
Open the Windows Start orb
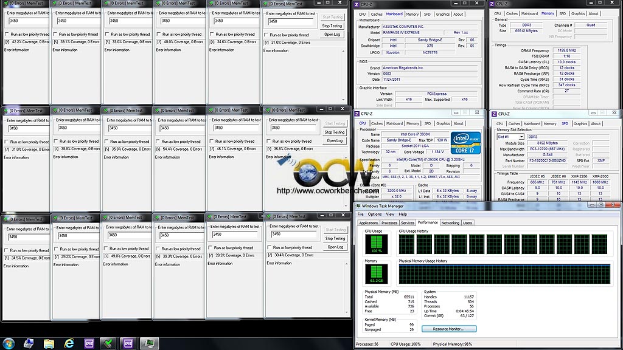click(x=9, y=343)
